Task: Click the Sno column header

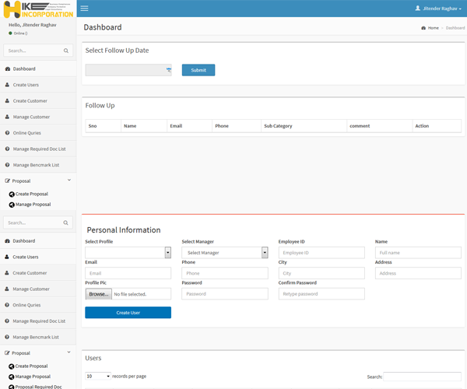Action: [103, 126]
